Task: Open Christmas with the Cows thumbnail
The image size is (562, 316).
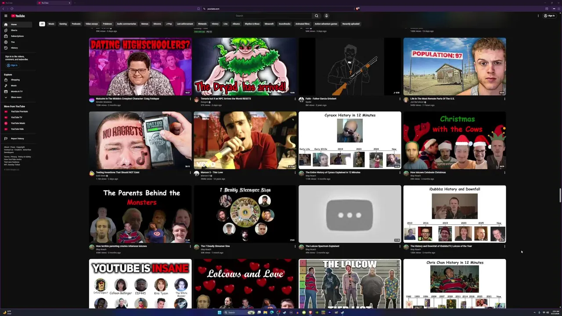Action: tap(454, 140)
